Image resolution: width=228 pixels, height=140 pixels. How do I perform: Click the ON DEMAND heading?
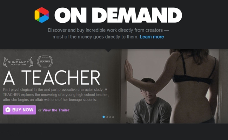point(118,15)
